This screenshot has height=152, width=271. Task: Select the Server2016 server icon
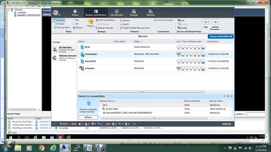[82, 61]
